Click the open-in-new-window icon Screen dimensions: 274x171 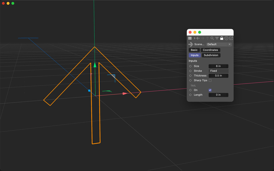pyautogui.click(x=231, y=38)
